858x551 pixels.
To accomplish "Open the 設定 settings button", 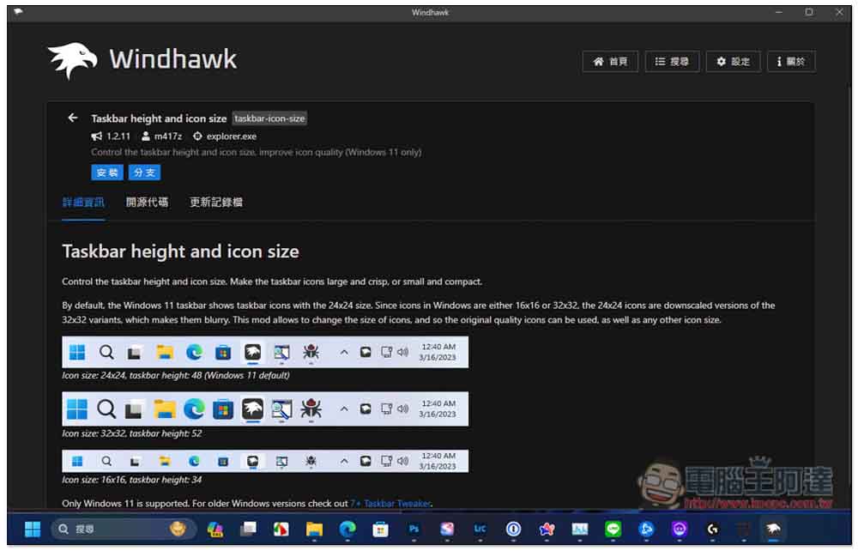I will [x=734, y=61].
